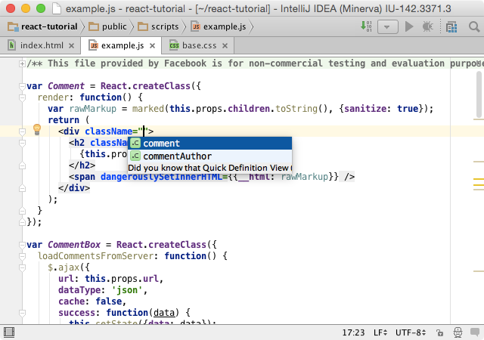The height and width of the screenshot is (340, 484).
Task: Close the example.js tab
Action: coord(153,46)
